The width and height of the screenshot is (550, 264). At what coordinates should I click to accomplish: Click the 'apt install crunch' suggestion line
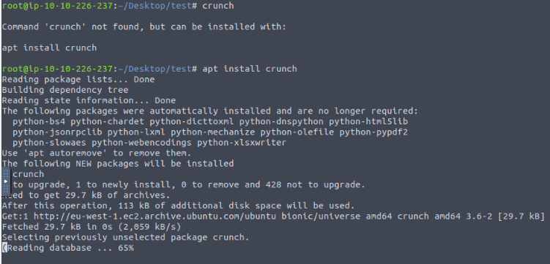(50, 48)
